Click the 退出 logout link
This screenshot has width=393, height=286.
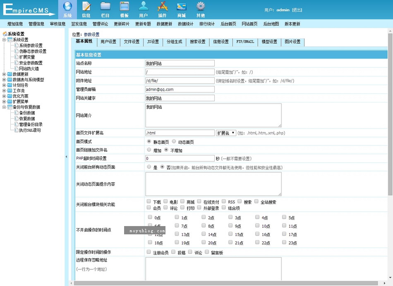tap(297, 10)
